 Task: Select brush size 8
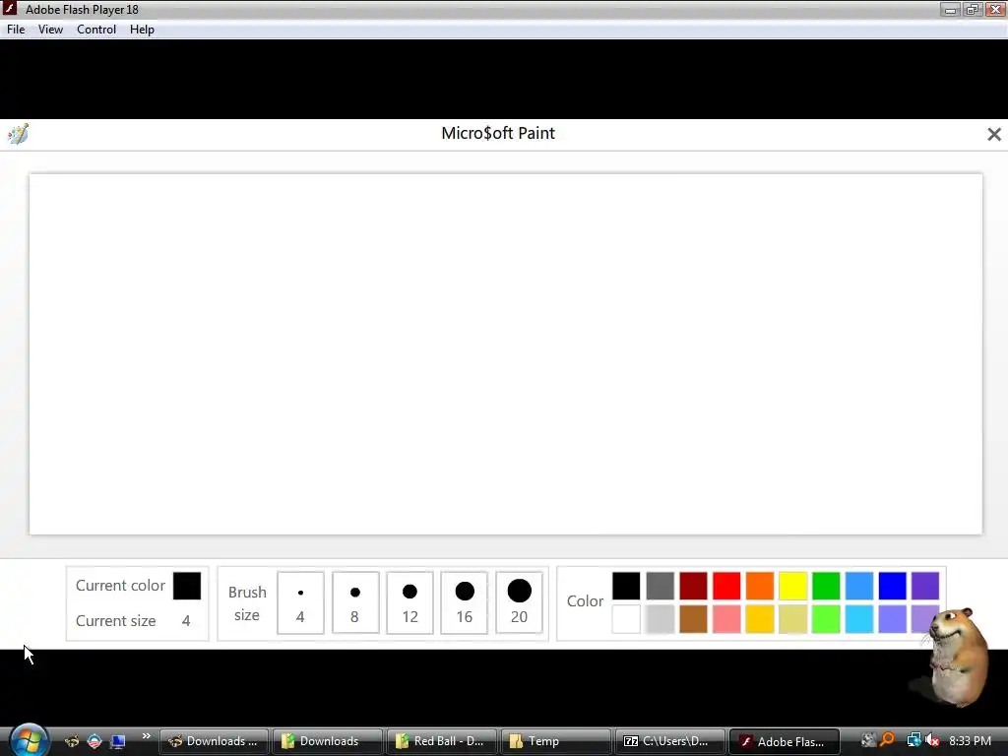tap(354, 603)
